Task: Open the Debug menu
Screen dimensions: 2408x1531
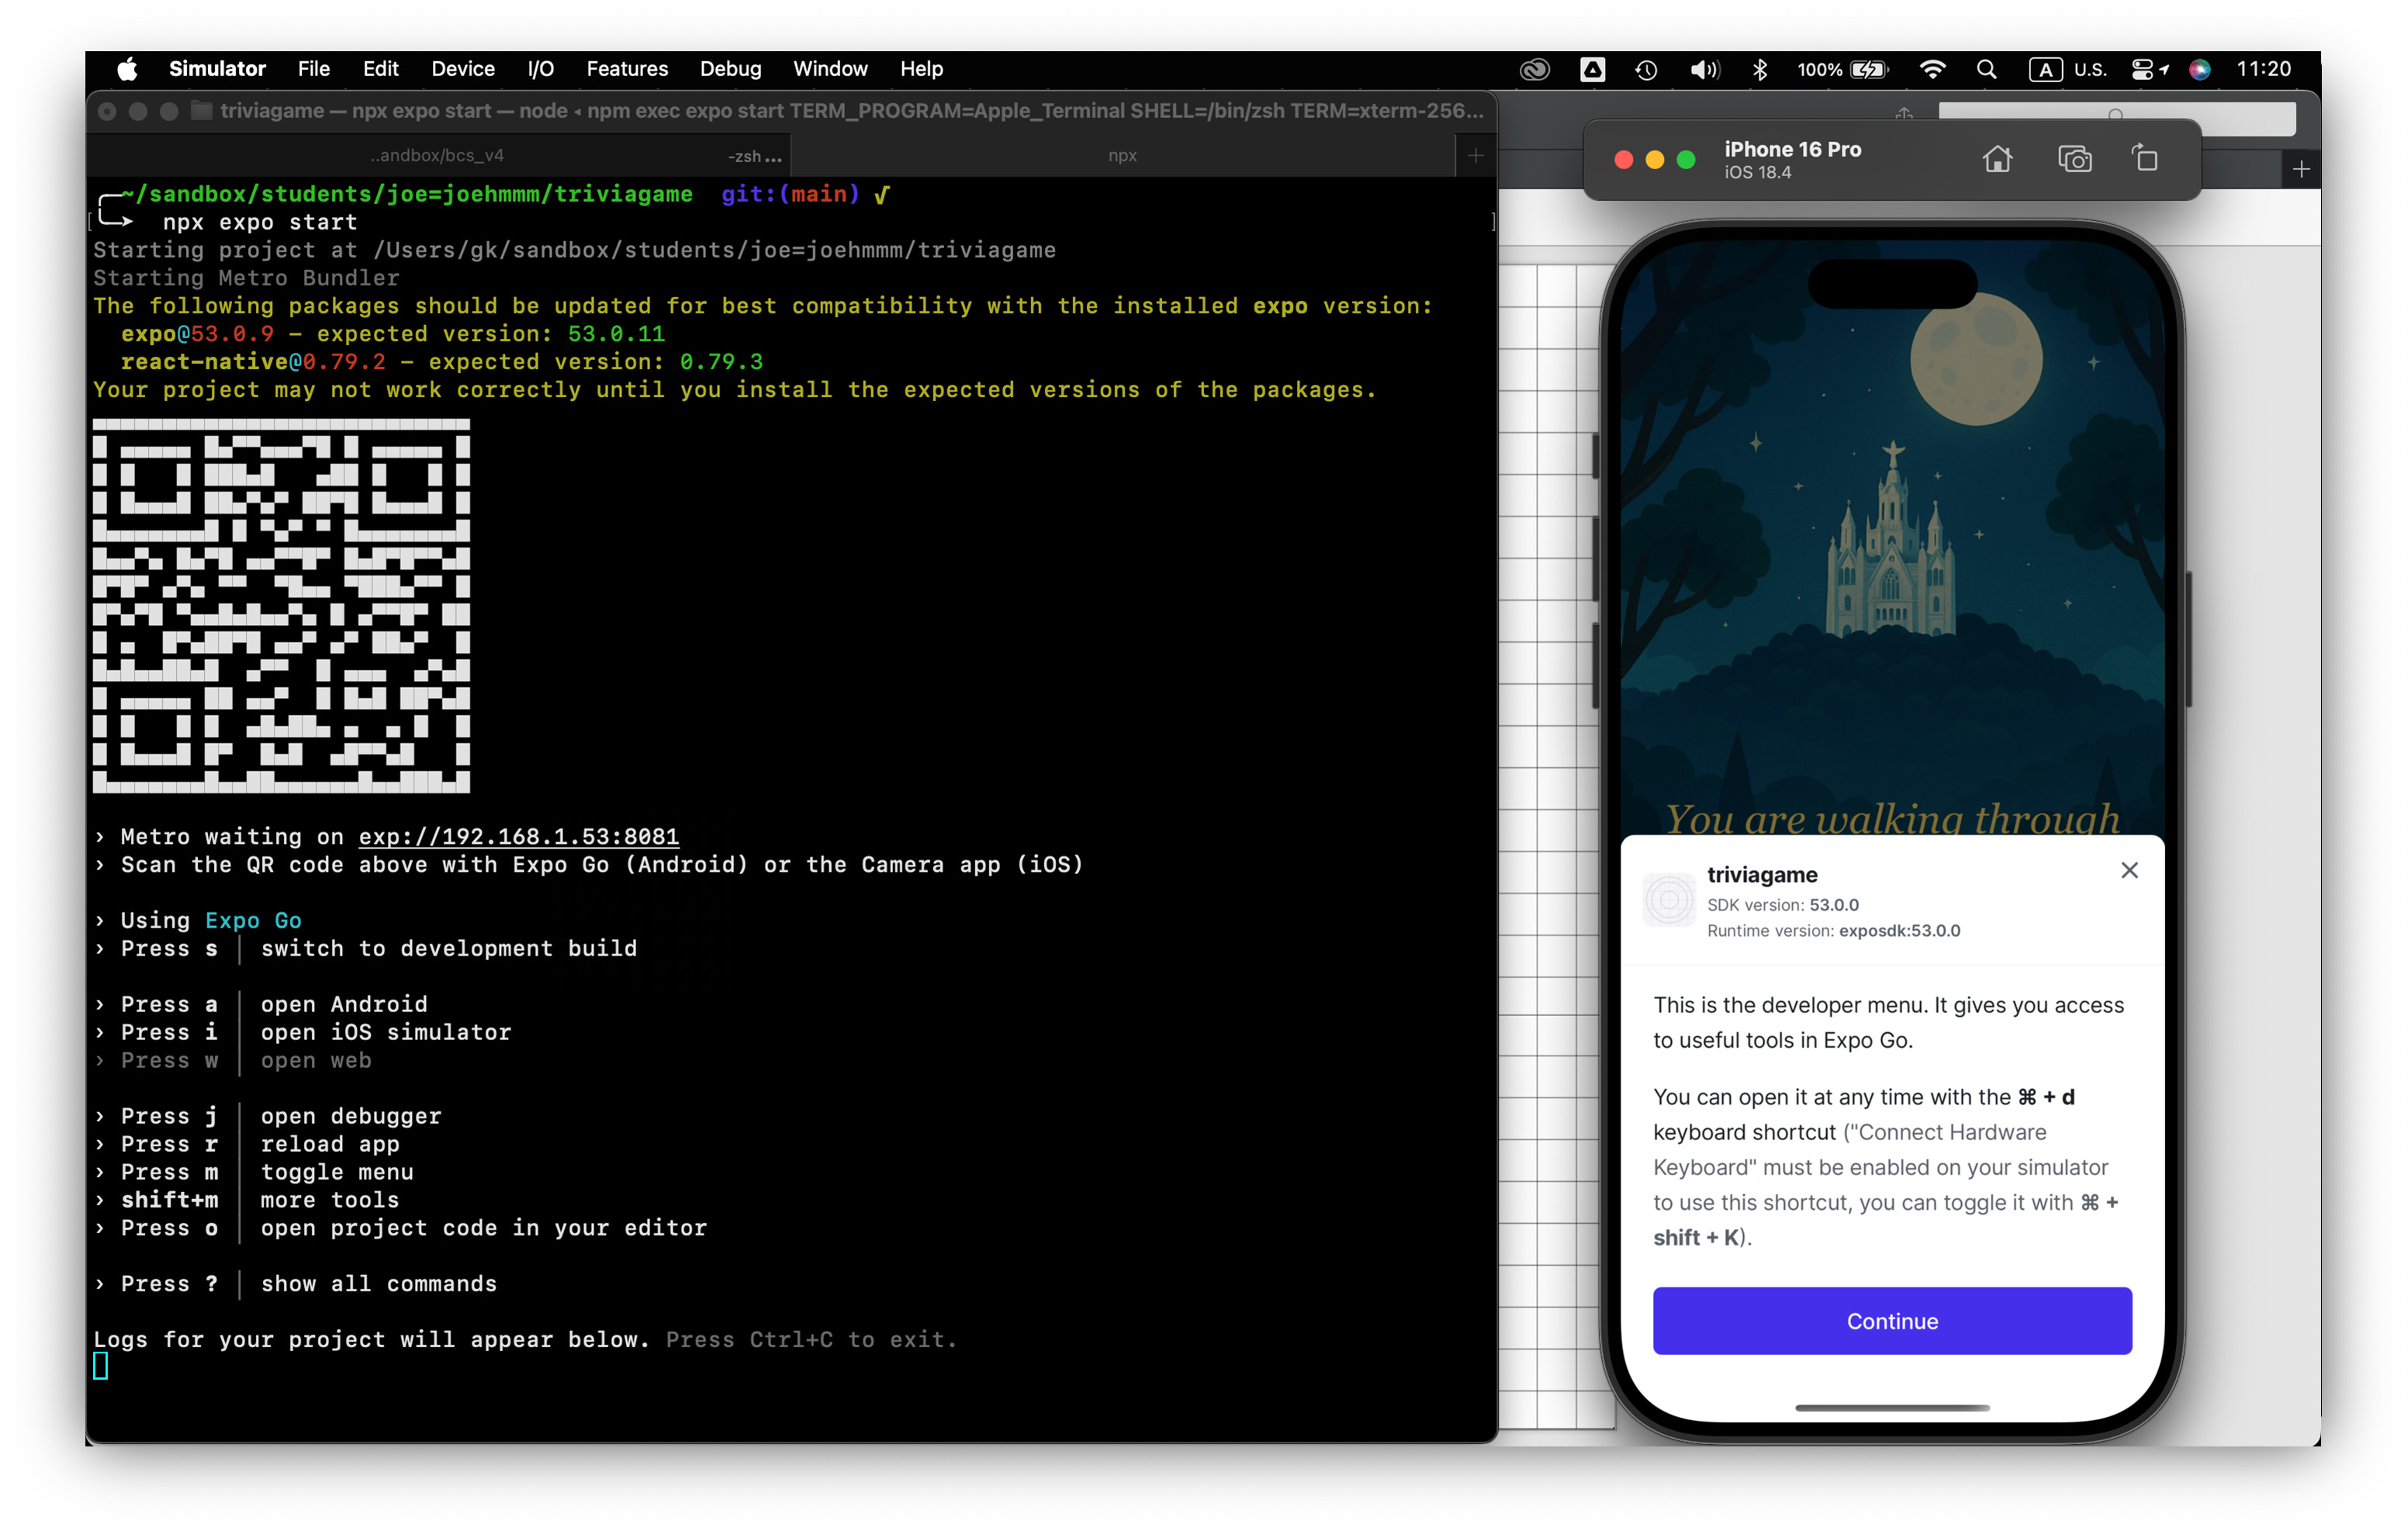Action: click(x=730, y=69)
